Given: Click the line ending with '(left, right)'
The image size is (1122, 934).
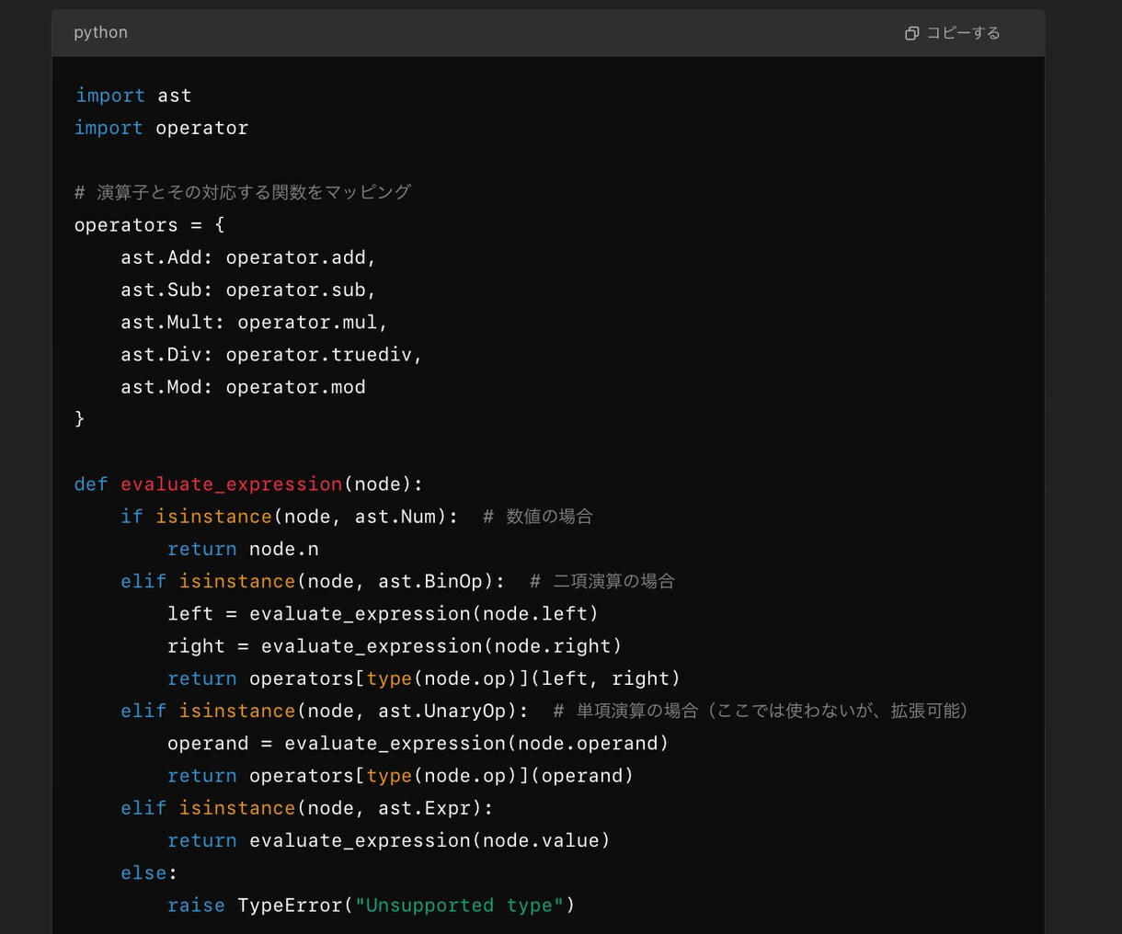Looking at the screenshot, I should 424,678.
